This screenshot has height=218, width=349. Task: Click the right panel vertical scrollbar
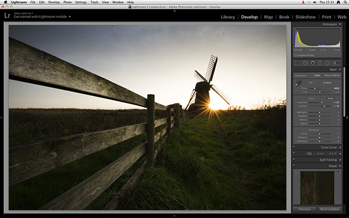tap(344, 92)
